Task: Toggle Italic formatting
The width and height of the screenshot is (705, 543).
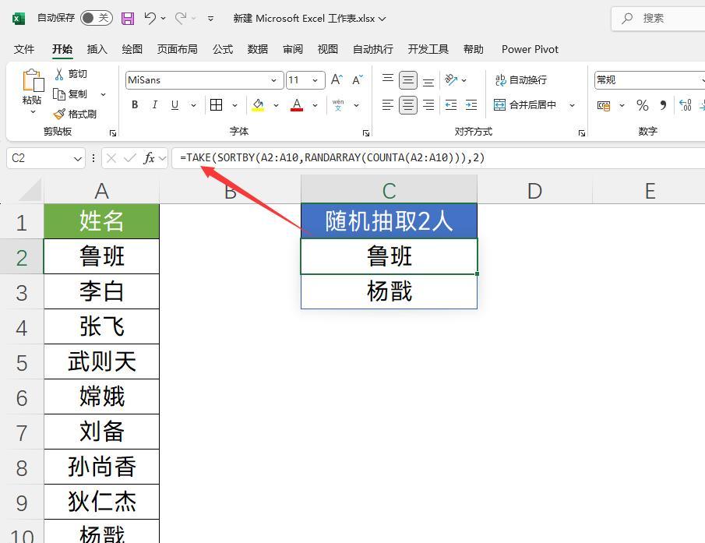Action: (155, 104)
